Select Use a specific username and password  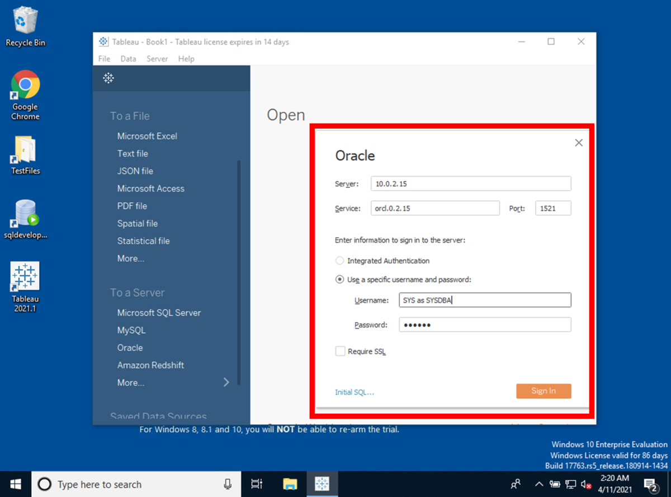click(339, 280)
